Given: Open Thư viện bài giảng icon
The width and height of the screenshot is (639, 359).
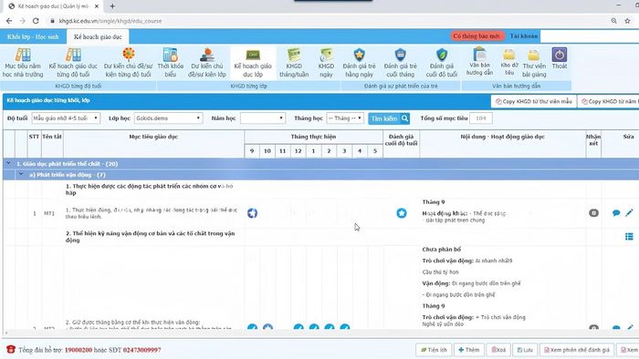Looking at the screenshot, I should pos(534,55).
